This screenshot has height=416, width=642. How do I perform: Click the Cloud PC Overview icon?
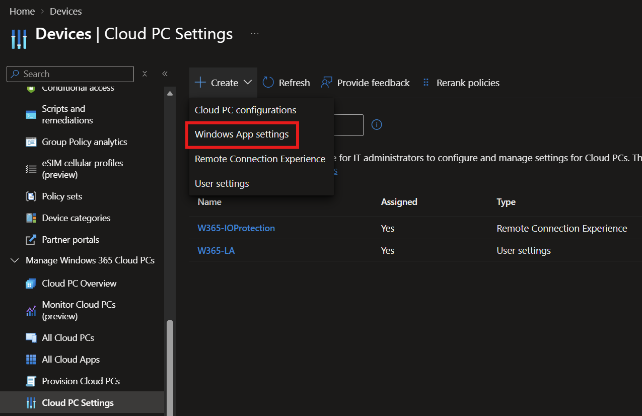click(x=31, y=284)
